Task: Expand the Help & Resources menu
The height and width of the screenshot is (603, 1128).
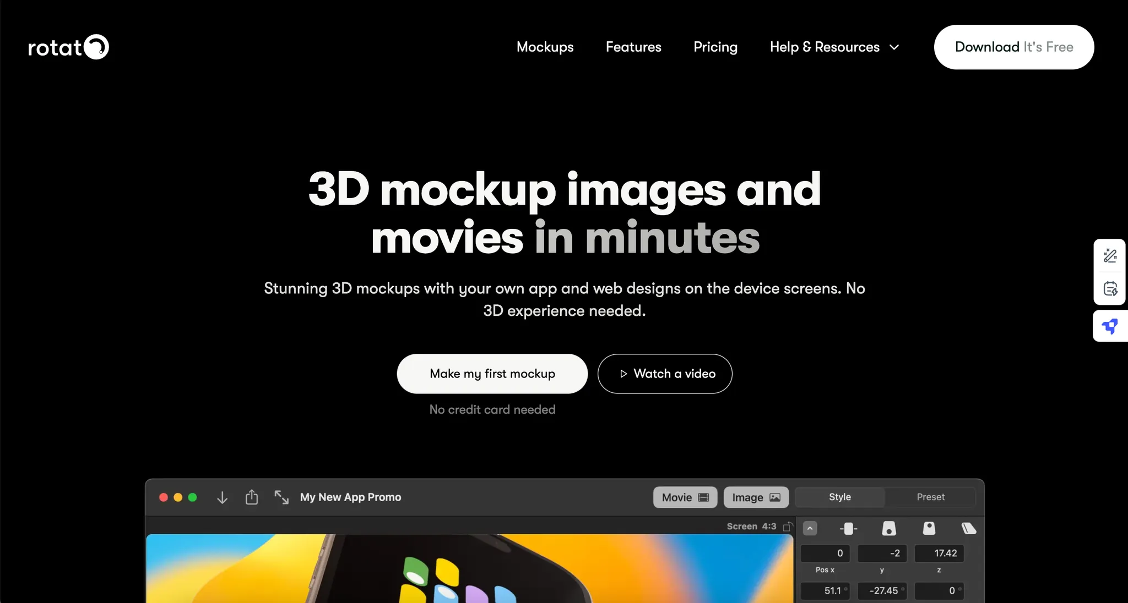Action: pyautogui.click(x=834, y=47)
